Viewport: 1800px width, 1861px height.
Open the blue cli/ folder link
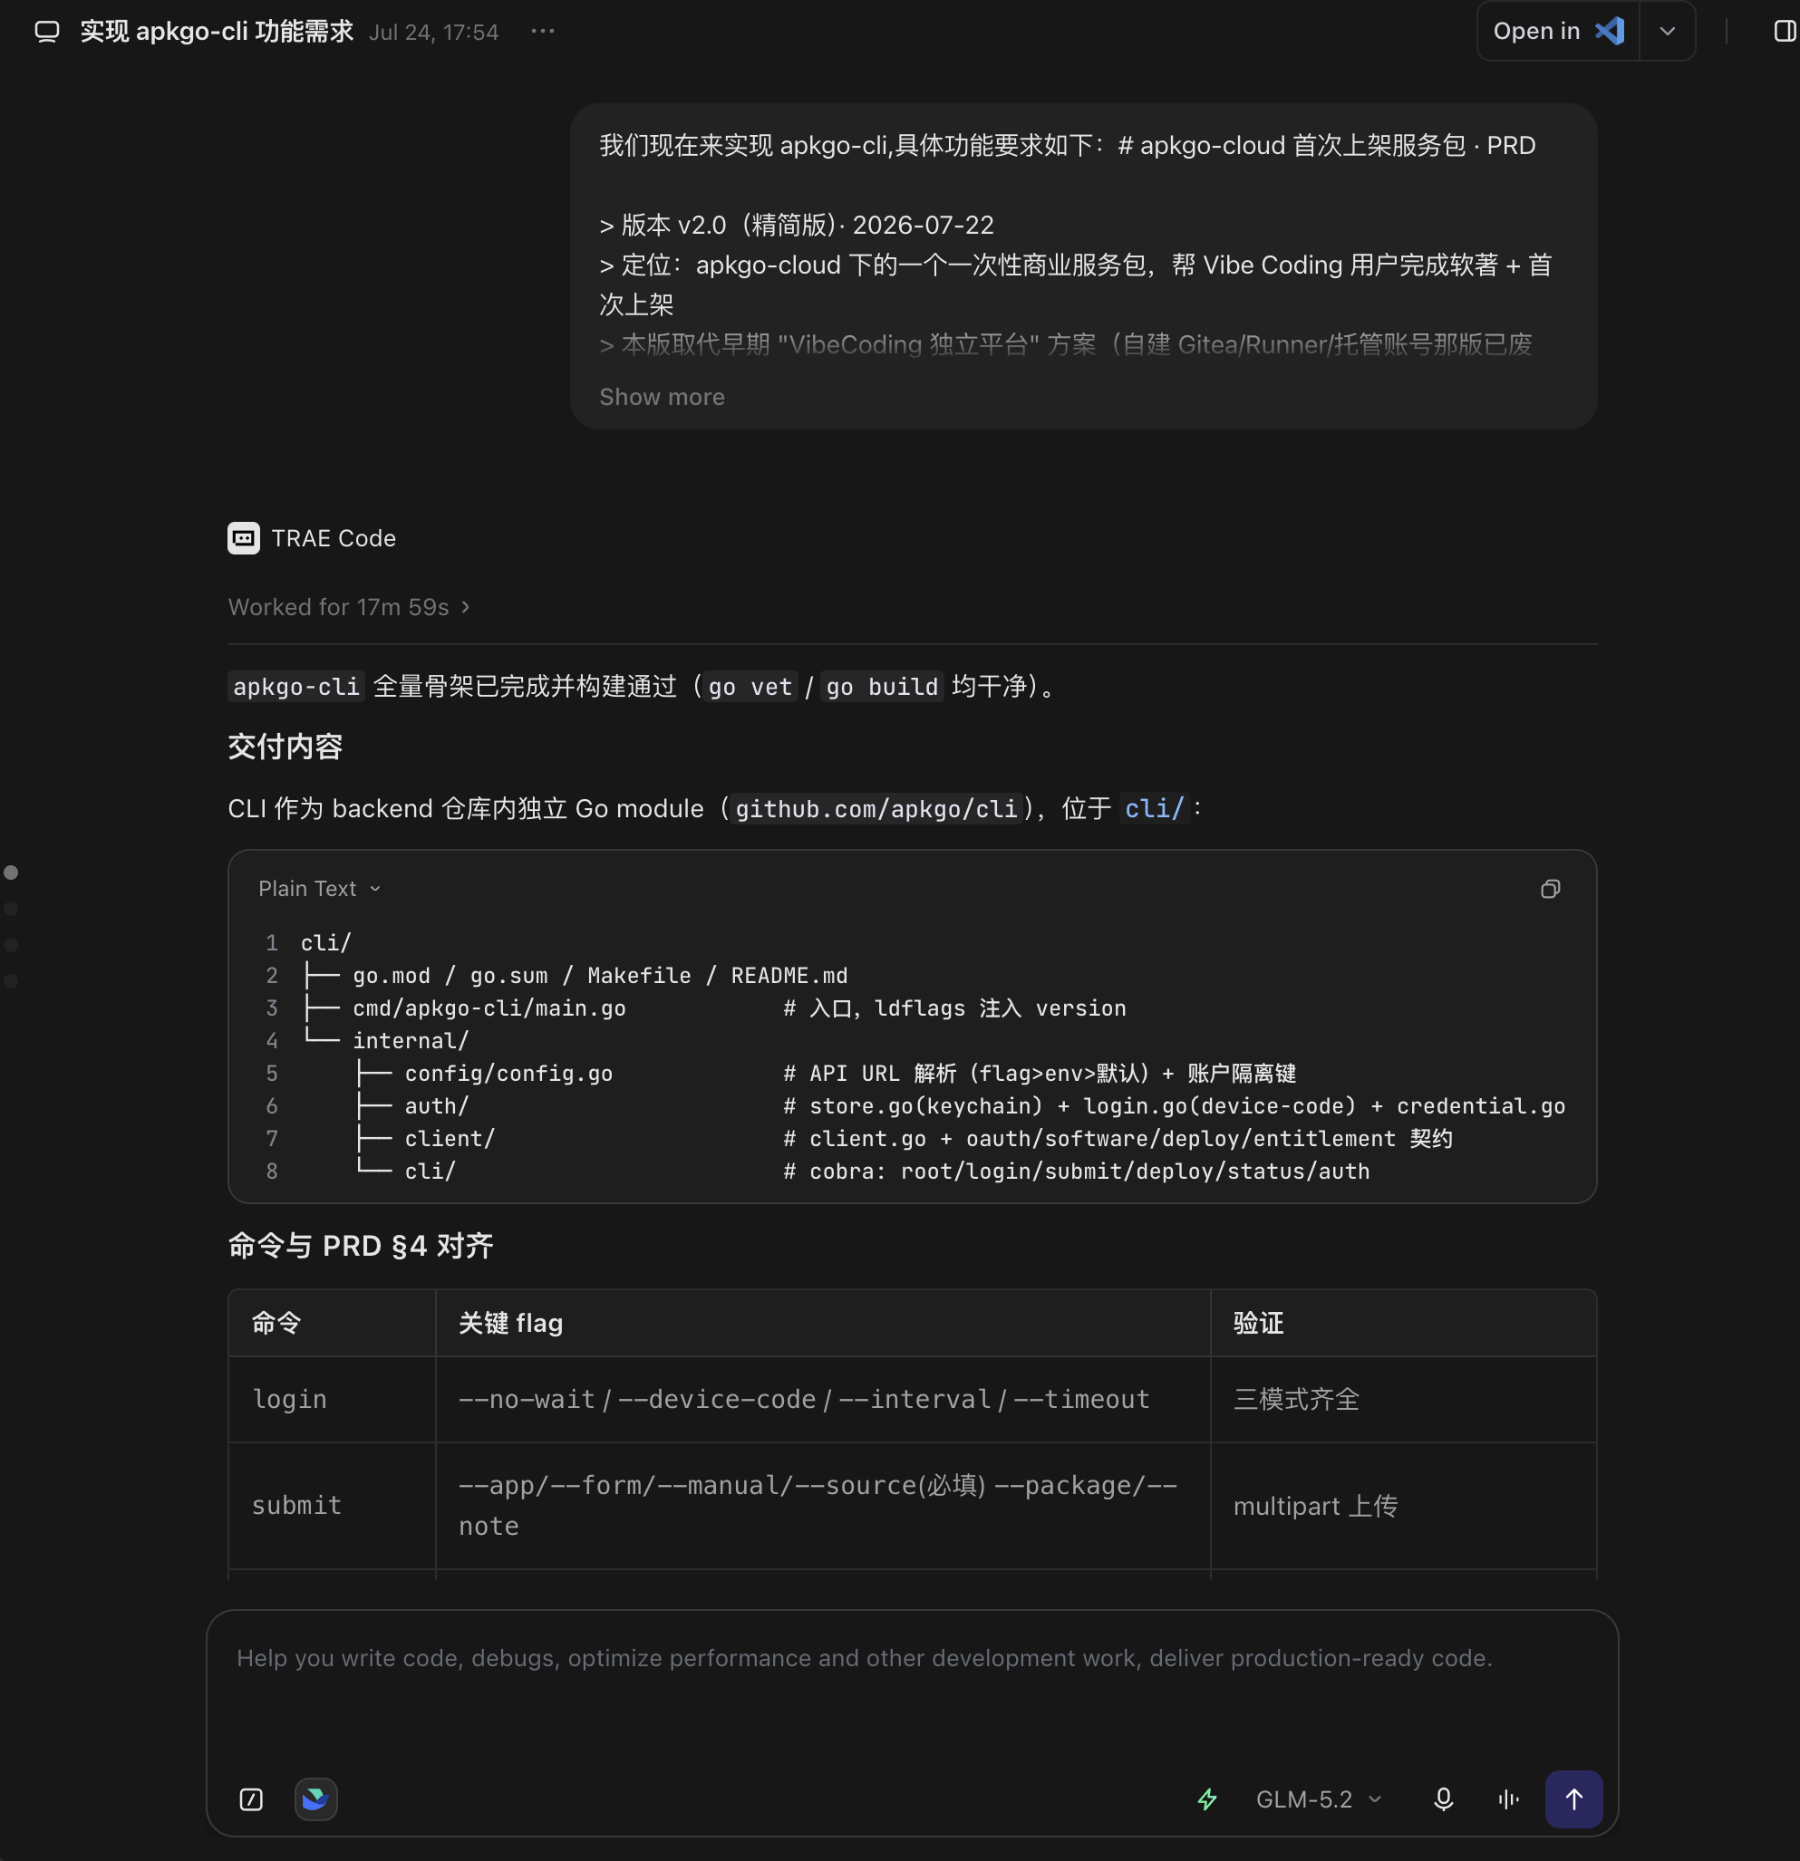(1154, 808)
